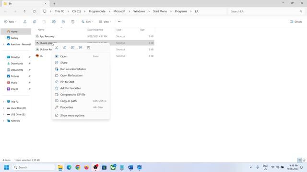Show hidden system tray icons chevron
This screenshot has width=307, height=172.
(251, 167)
